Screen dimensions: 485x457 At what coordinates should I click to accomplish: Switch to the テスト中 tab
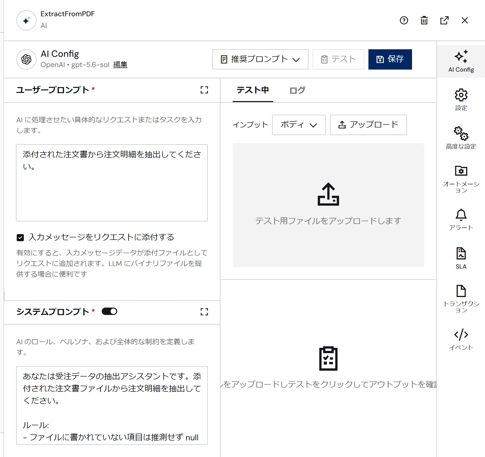point(253,90)
